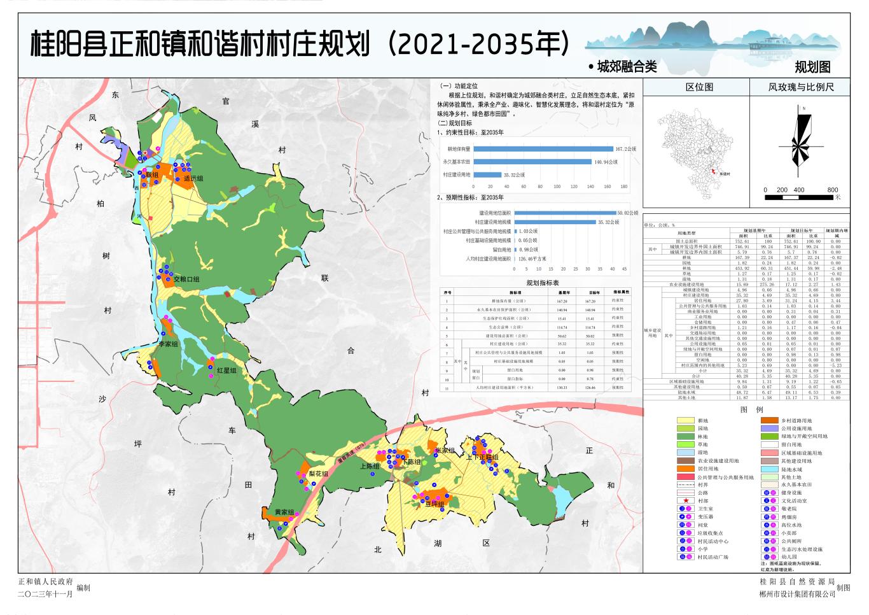This screenshot has height=615, width=869.
Task: Click the 遥远组 village label on map
Action: (x=193, y=179)
